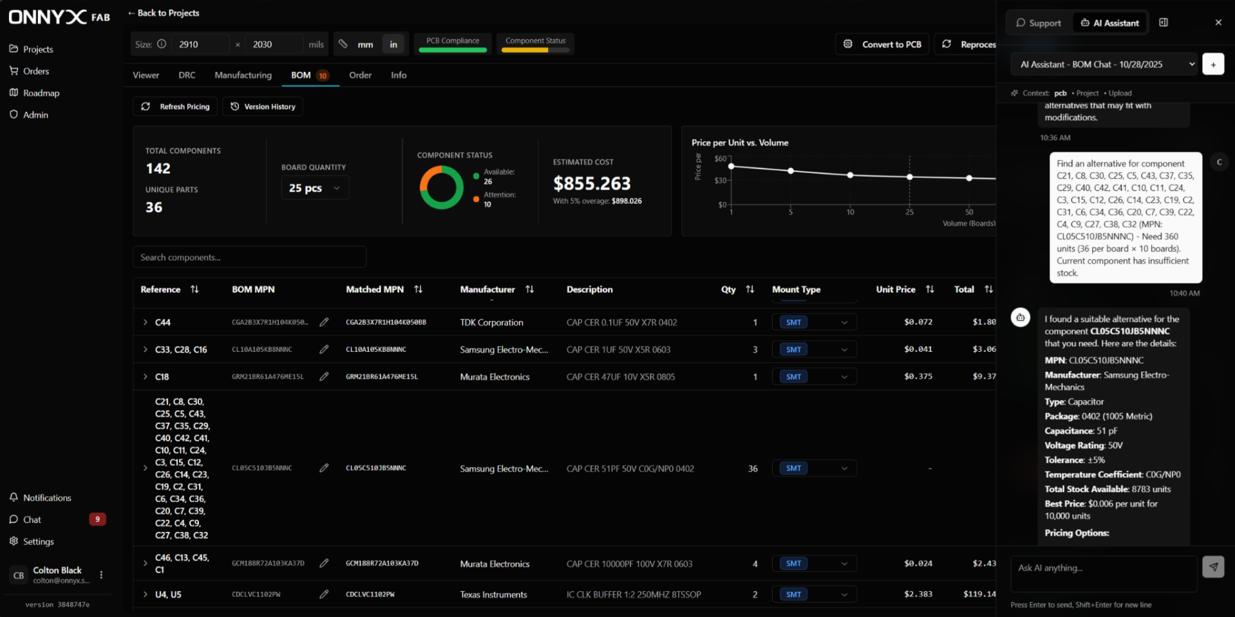1235x617 pixels.
Task: Click Back to Projects link
Action: click(x=163, y=12)
